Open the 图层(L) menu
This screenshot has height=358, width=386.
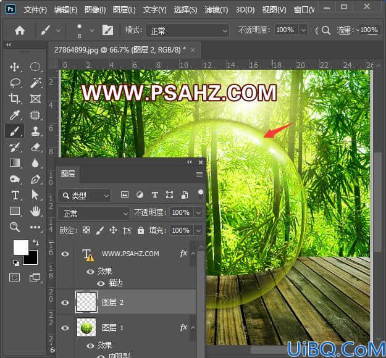point(124,10)
